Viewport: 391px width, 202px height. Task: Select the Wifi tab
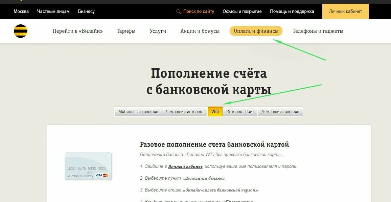point(215,111)
